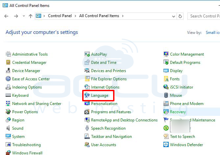Click the Color Management link text
220x155 pixels.
pyautogui.click(x=187, y=54)
